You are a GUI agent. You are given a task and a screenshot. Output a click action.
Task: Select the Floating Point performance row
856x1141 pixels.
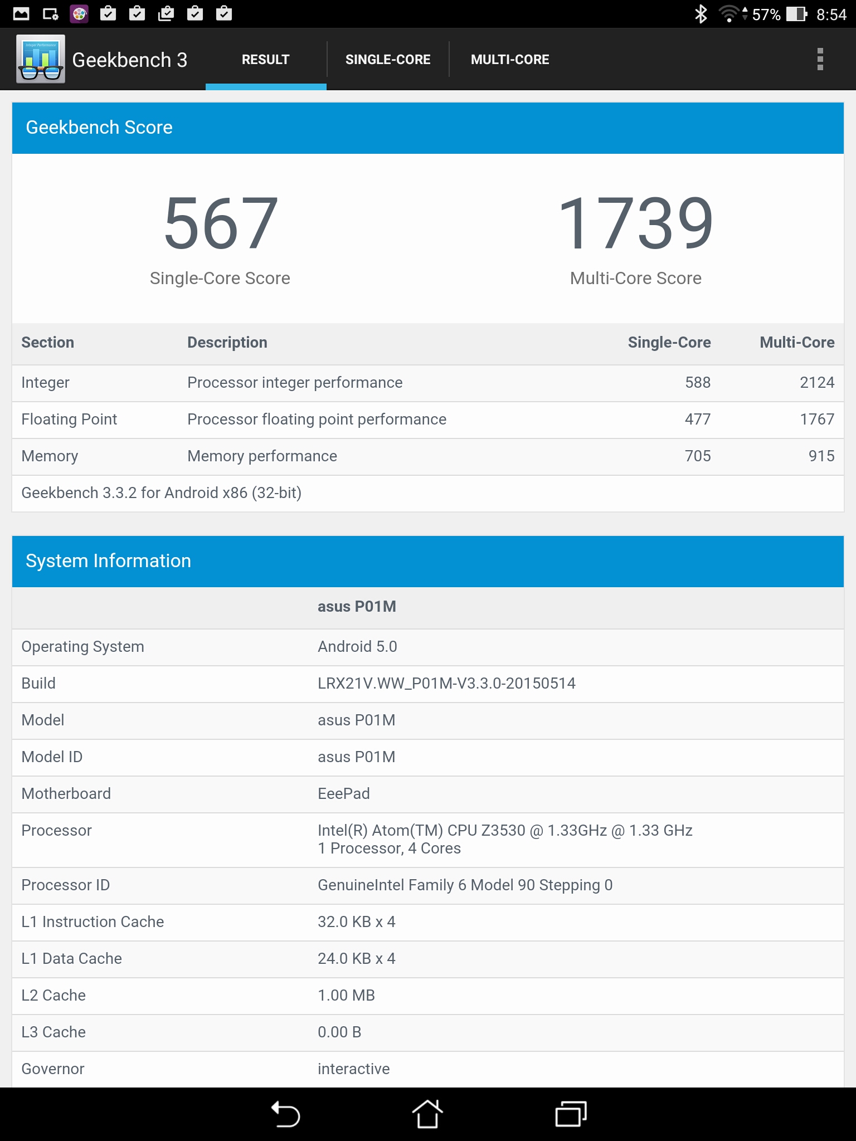[x=427, y=420]
